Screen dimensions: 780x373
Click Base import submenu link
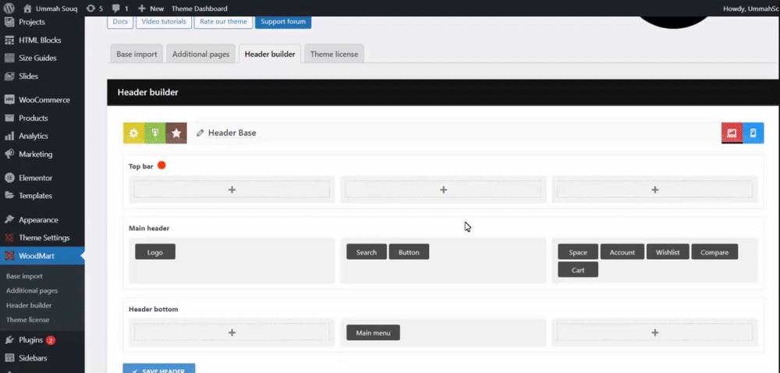24,276
